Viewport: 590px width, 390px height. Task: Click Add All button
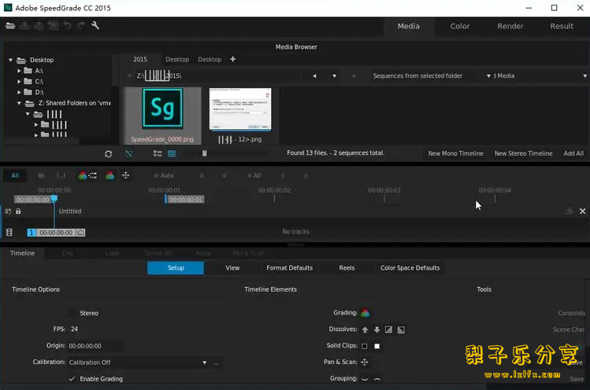[x=573, y=153]
